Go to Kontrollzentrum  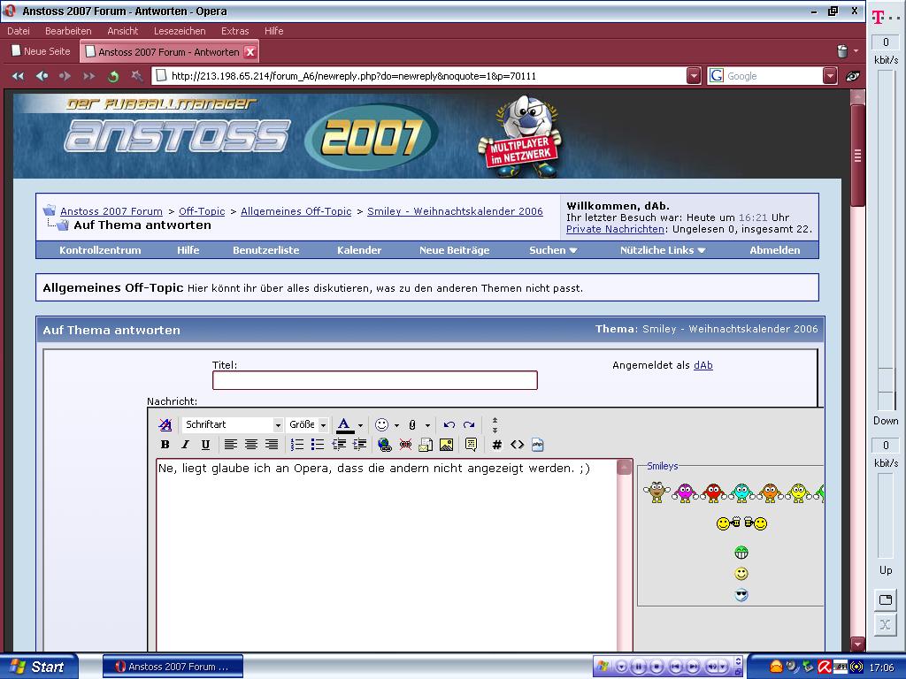(x=100, y=250)
